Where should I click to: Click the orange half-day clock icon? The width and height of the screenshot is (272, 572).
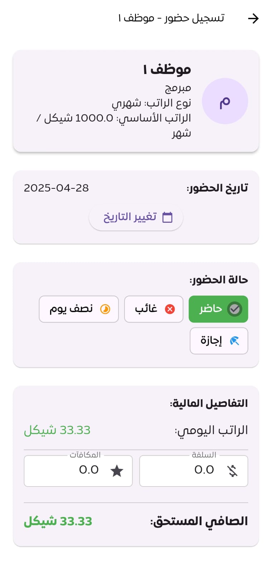(x=105, y=309)
